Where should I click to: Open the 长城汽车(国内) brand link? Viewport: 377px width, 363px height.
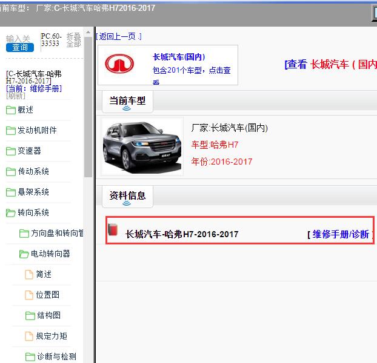pos(179,57)
